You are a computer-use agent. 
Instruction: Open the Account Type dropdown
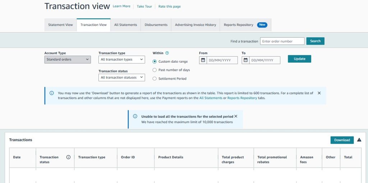68,59
